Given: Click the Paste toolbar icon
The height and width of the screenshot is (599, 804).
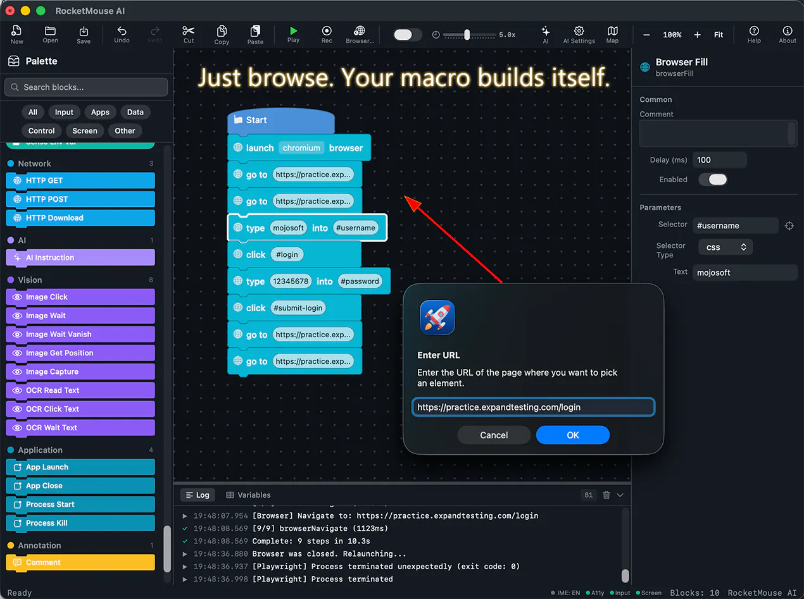Looking at the screenshot, I should point(255,34).
